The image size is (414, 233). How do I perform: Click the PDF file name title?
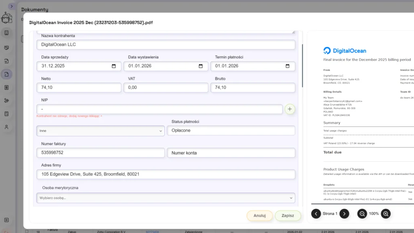click(x=91, y=23)
